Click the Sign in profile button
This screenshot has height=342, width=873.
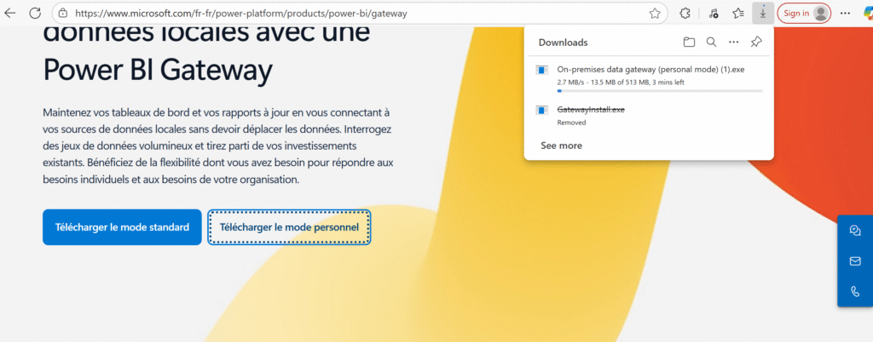click(804, 14)
